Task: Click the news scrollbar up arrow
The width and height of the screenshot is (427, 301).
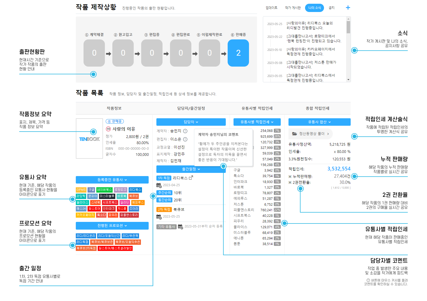Action: [x=348, y=19]
